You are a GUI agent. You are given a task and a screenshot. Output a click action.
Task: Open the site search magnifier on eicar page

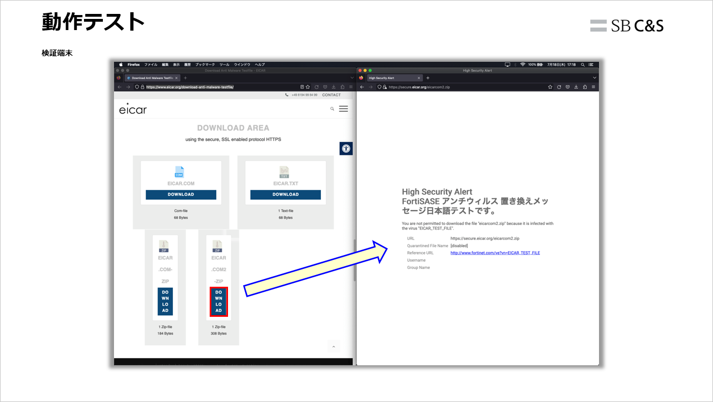point(332,109)
